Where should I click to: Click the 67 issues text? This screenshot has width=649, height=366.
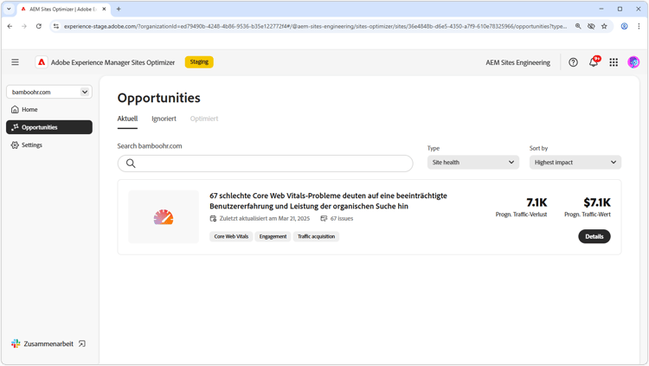pos(342,219)
